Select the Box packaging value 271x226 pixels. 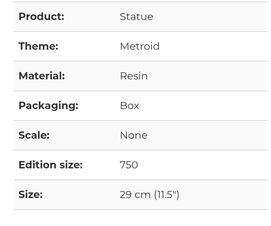point(129,106)
